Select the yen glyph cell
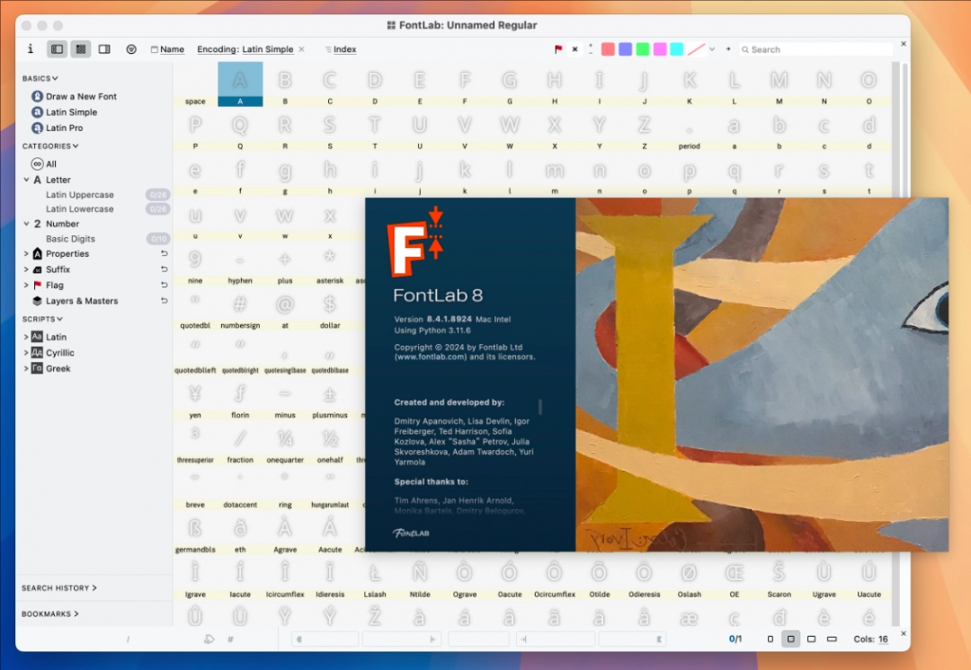 (195, 398)
